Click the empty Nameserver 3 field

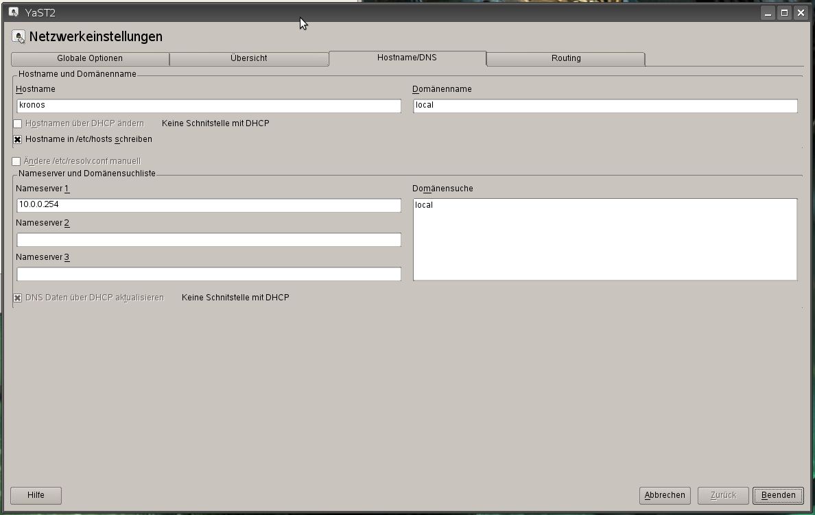click(x=209, y=274)
